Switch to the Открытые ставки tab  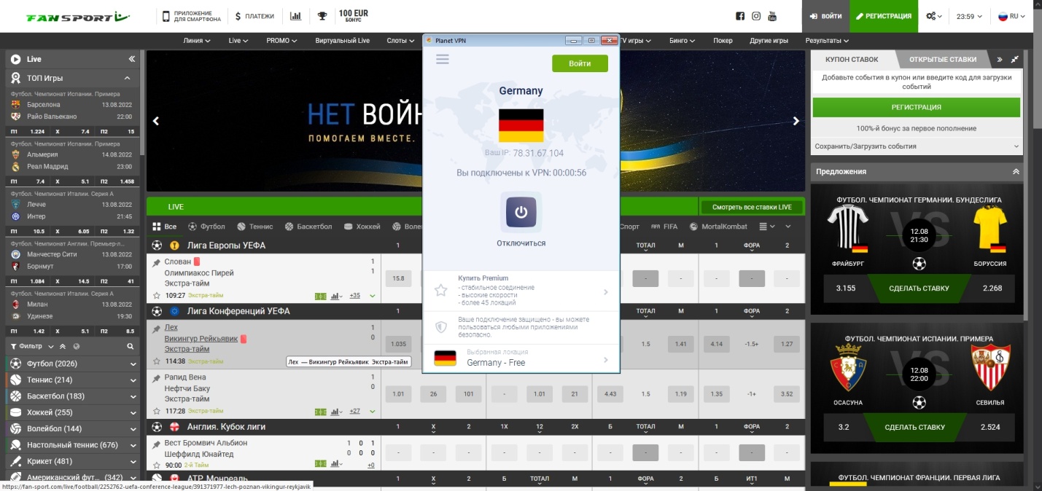click(x=943, y=60)
